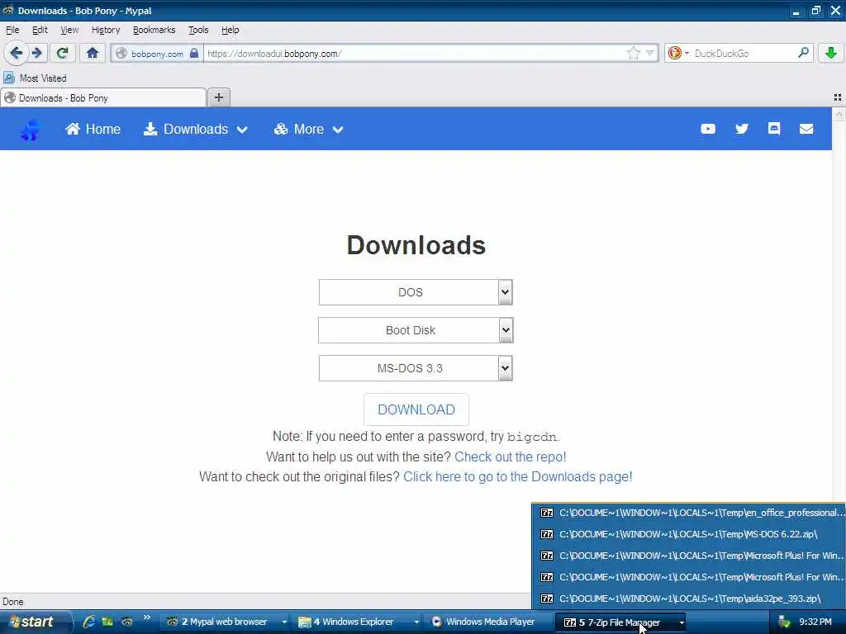Follow the Check out the repo link

[x=510, y=457]
